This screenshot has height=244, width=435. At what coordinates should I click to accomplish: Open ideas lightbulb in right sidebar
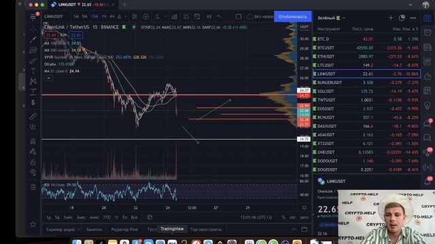pyautogui.click(x=428, y=106)
